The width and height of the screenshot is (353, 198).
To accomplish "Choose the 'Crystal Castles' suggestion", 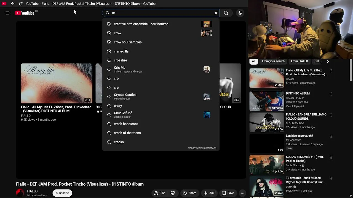I will 161,97.
